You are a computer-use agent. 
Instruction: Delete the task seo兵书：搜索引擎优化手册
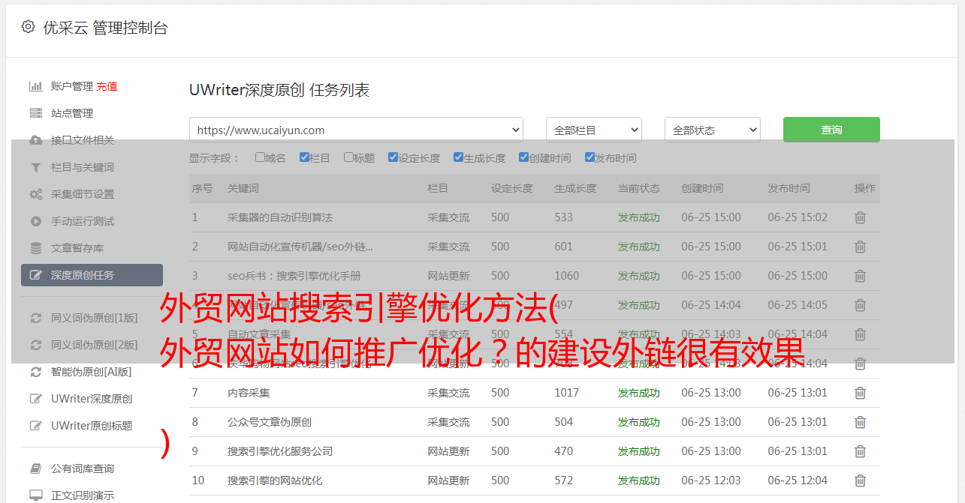point(861,276)
